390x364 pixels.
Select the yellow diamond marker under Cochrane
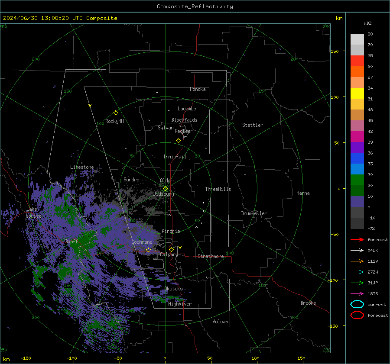click(148, 250)
